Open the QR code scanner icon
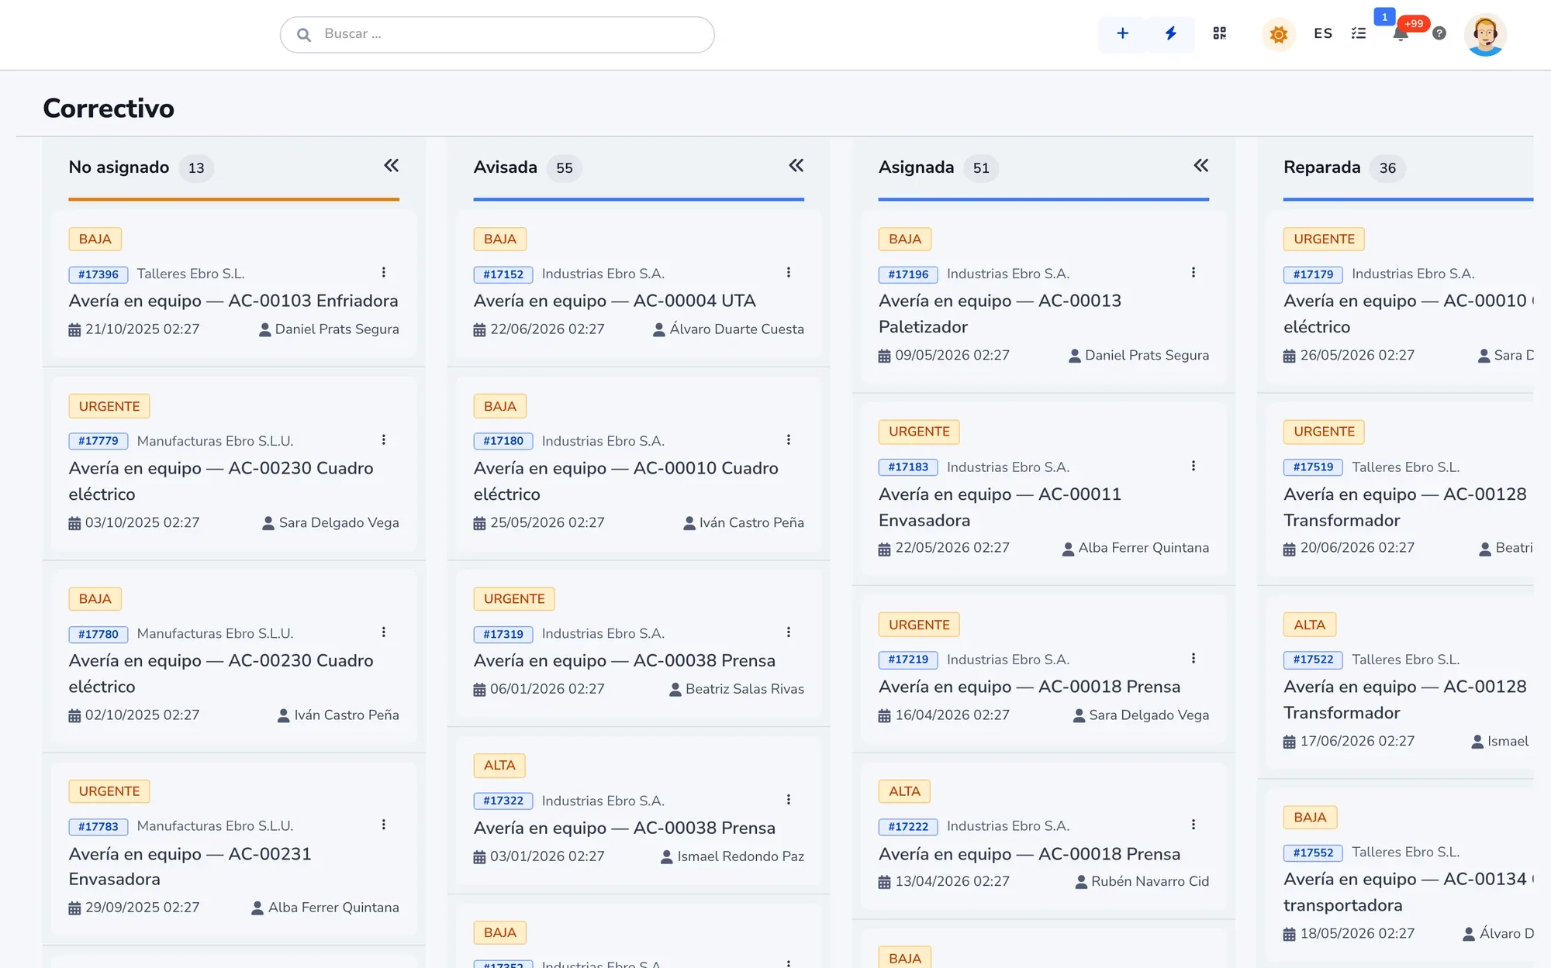The image size is (1551, 968). tap(1220, 33)
